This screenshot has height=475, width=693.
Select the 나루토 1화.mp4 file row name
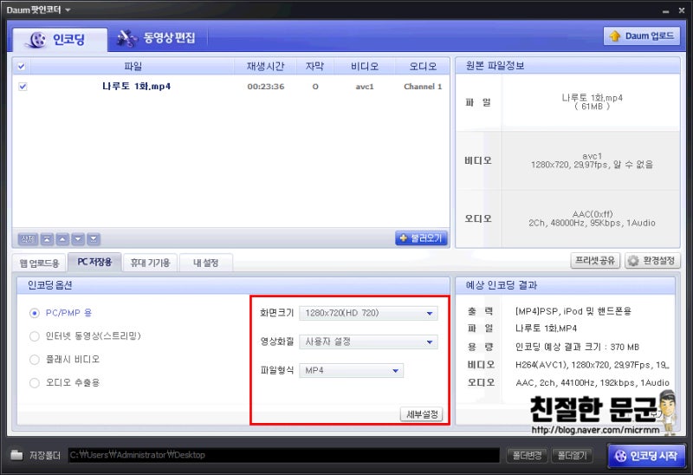(136, 86)
